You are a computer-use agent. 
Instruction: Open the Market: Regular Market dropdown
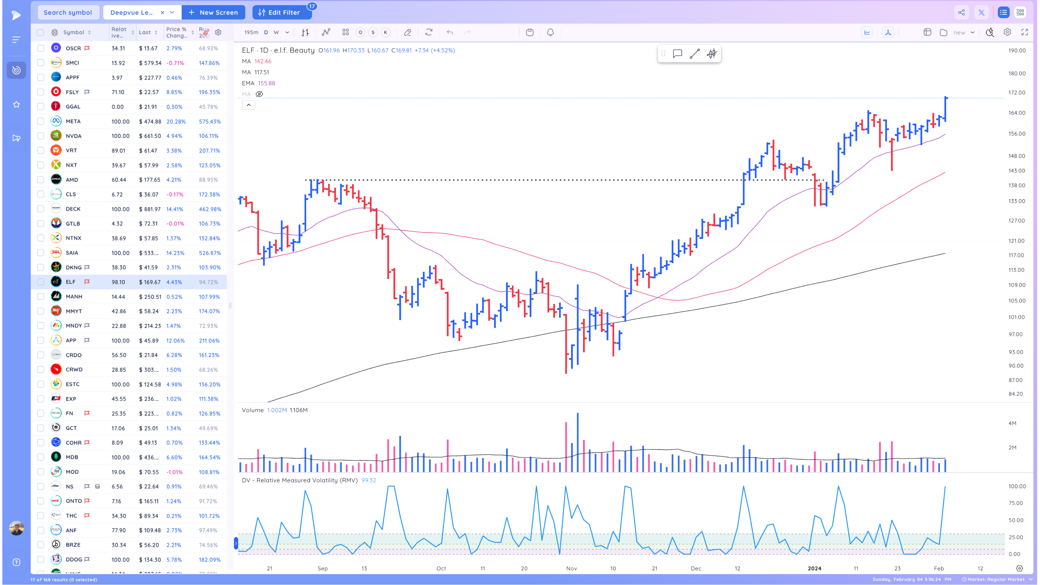997,579
